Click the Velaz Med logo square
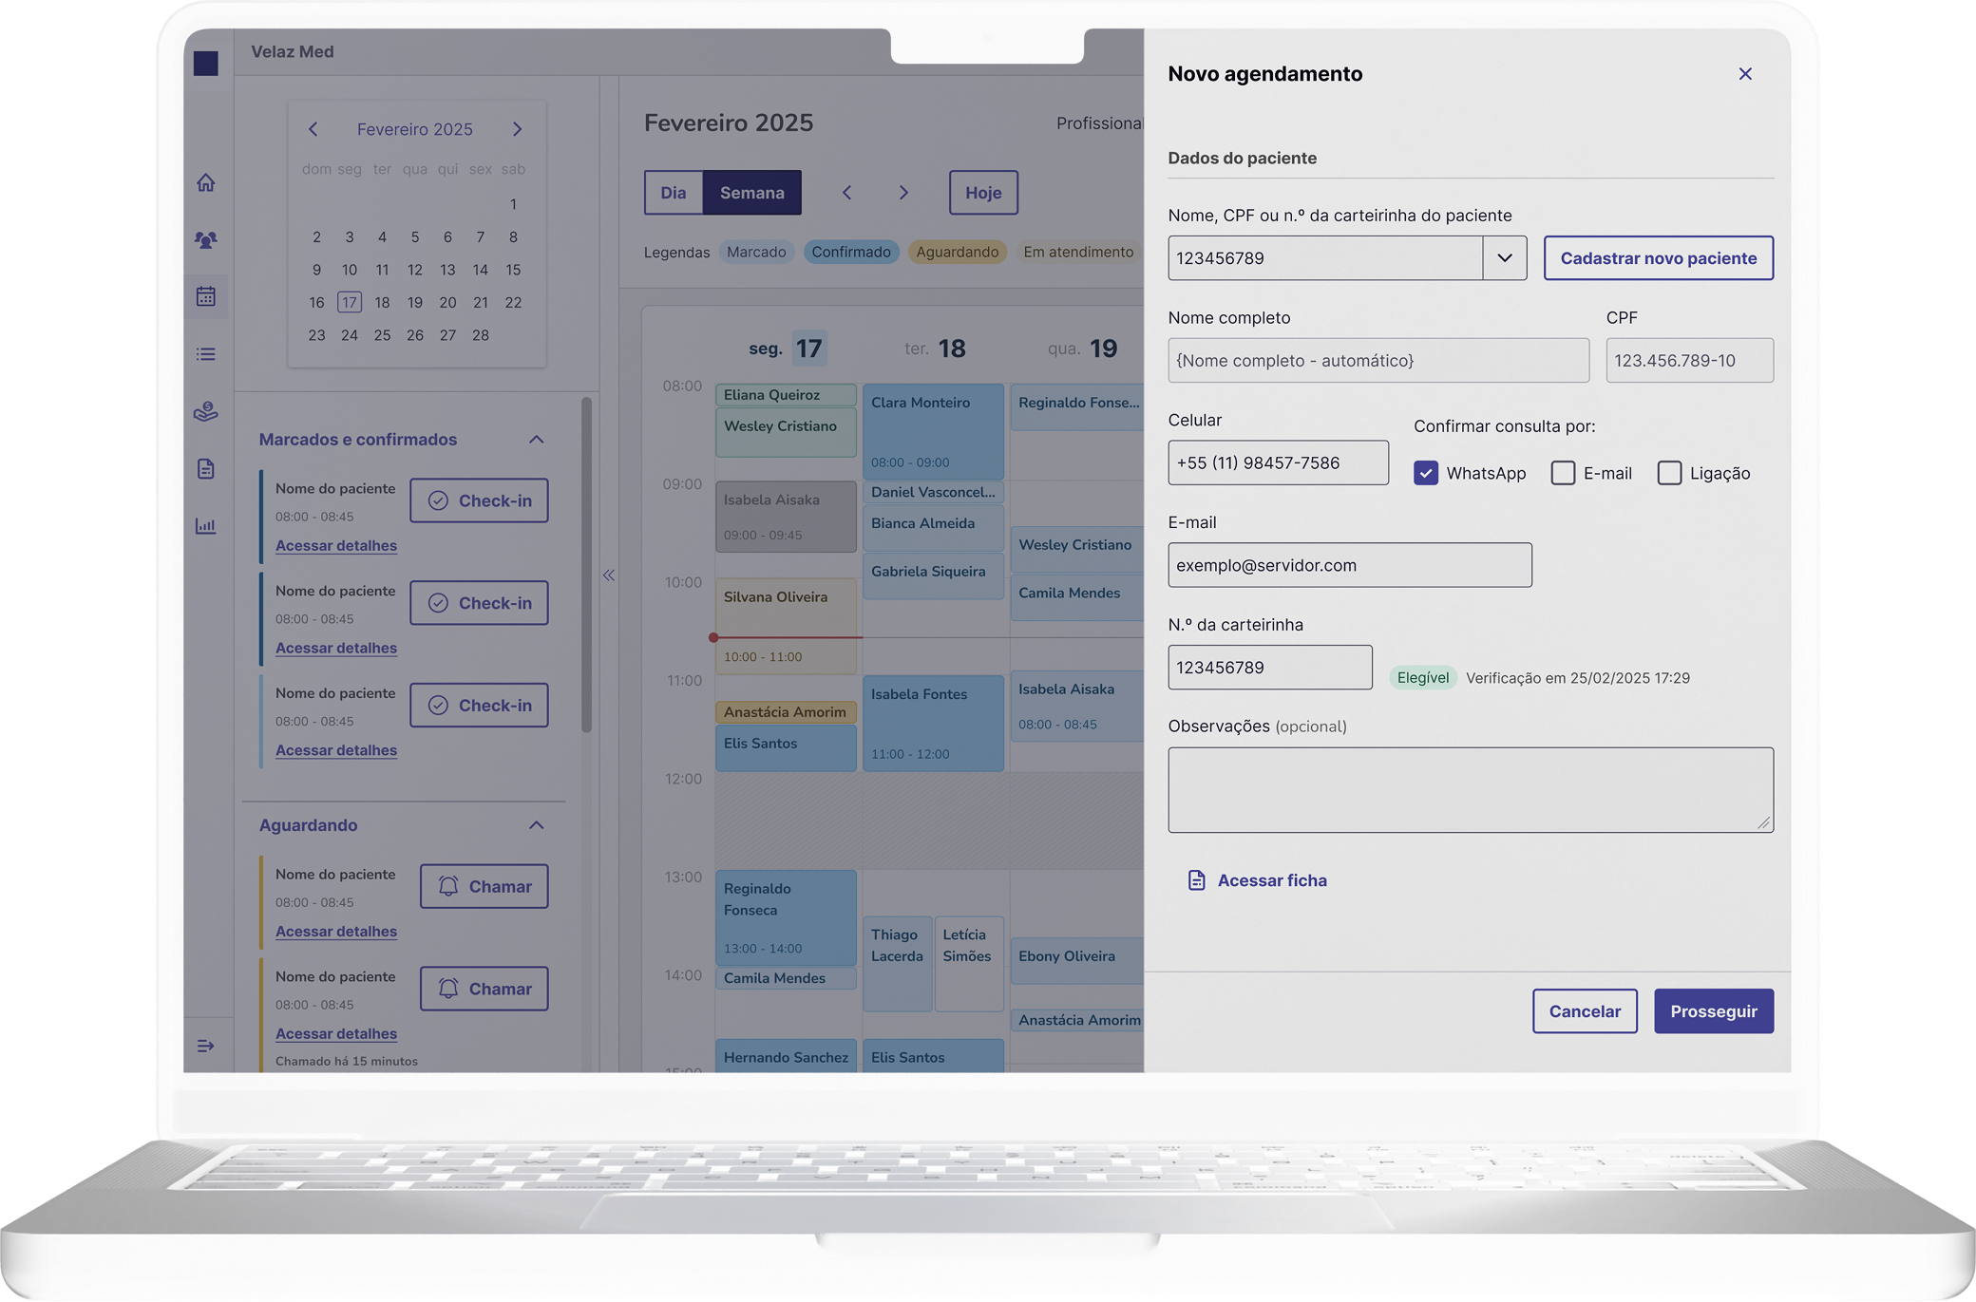This screenshot has height=1302, width=1976. [x=206, y=63]
